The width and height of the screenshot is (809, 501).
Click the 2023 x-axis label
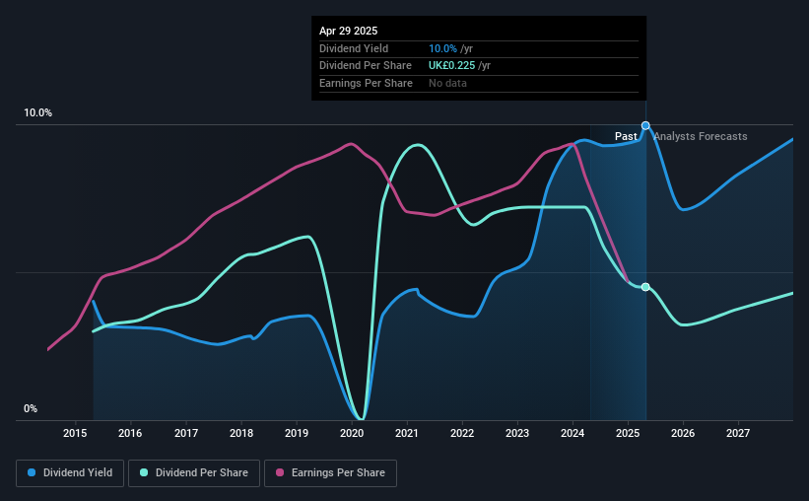point(517,433)
